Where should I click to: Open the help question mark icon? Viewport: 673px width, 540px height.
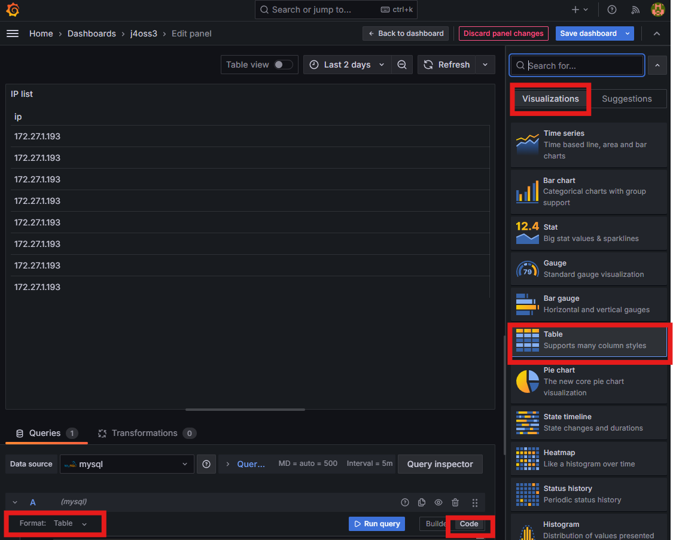(611, 10)
